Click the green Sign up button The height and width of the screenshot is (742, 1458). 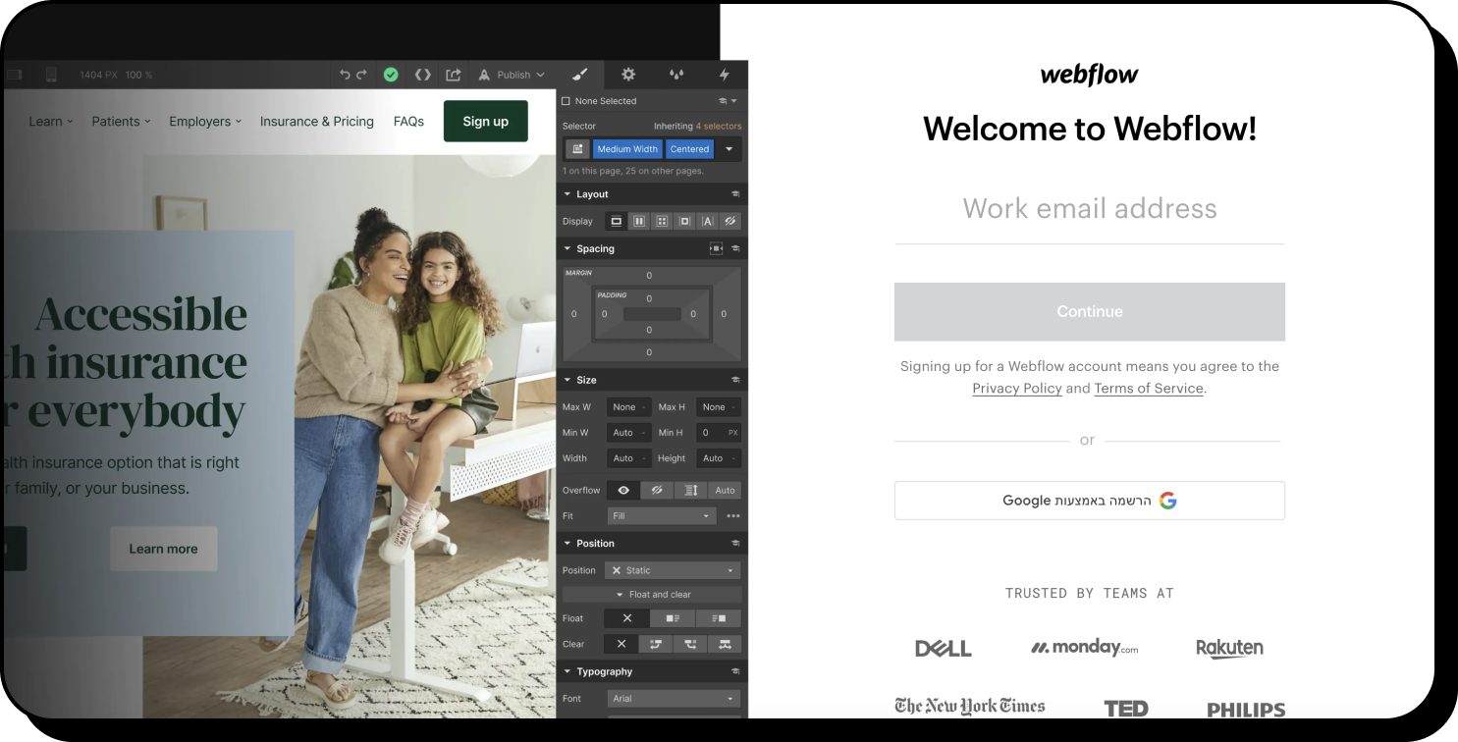click(x=486, y=121)
